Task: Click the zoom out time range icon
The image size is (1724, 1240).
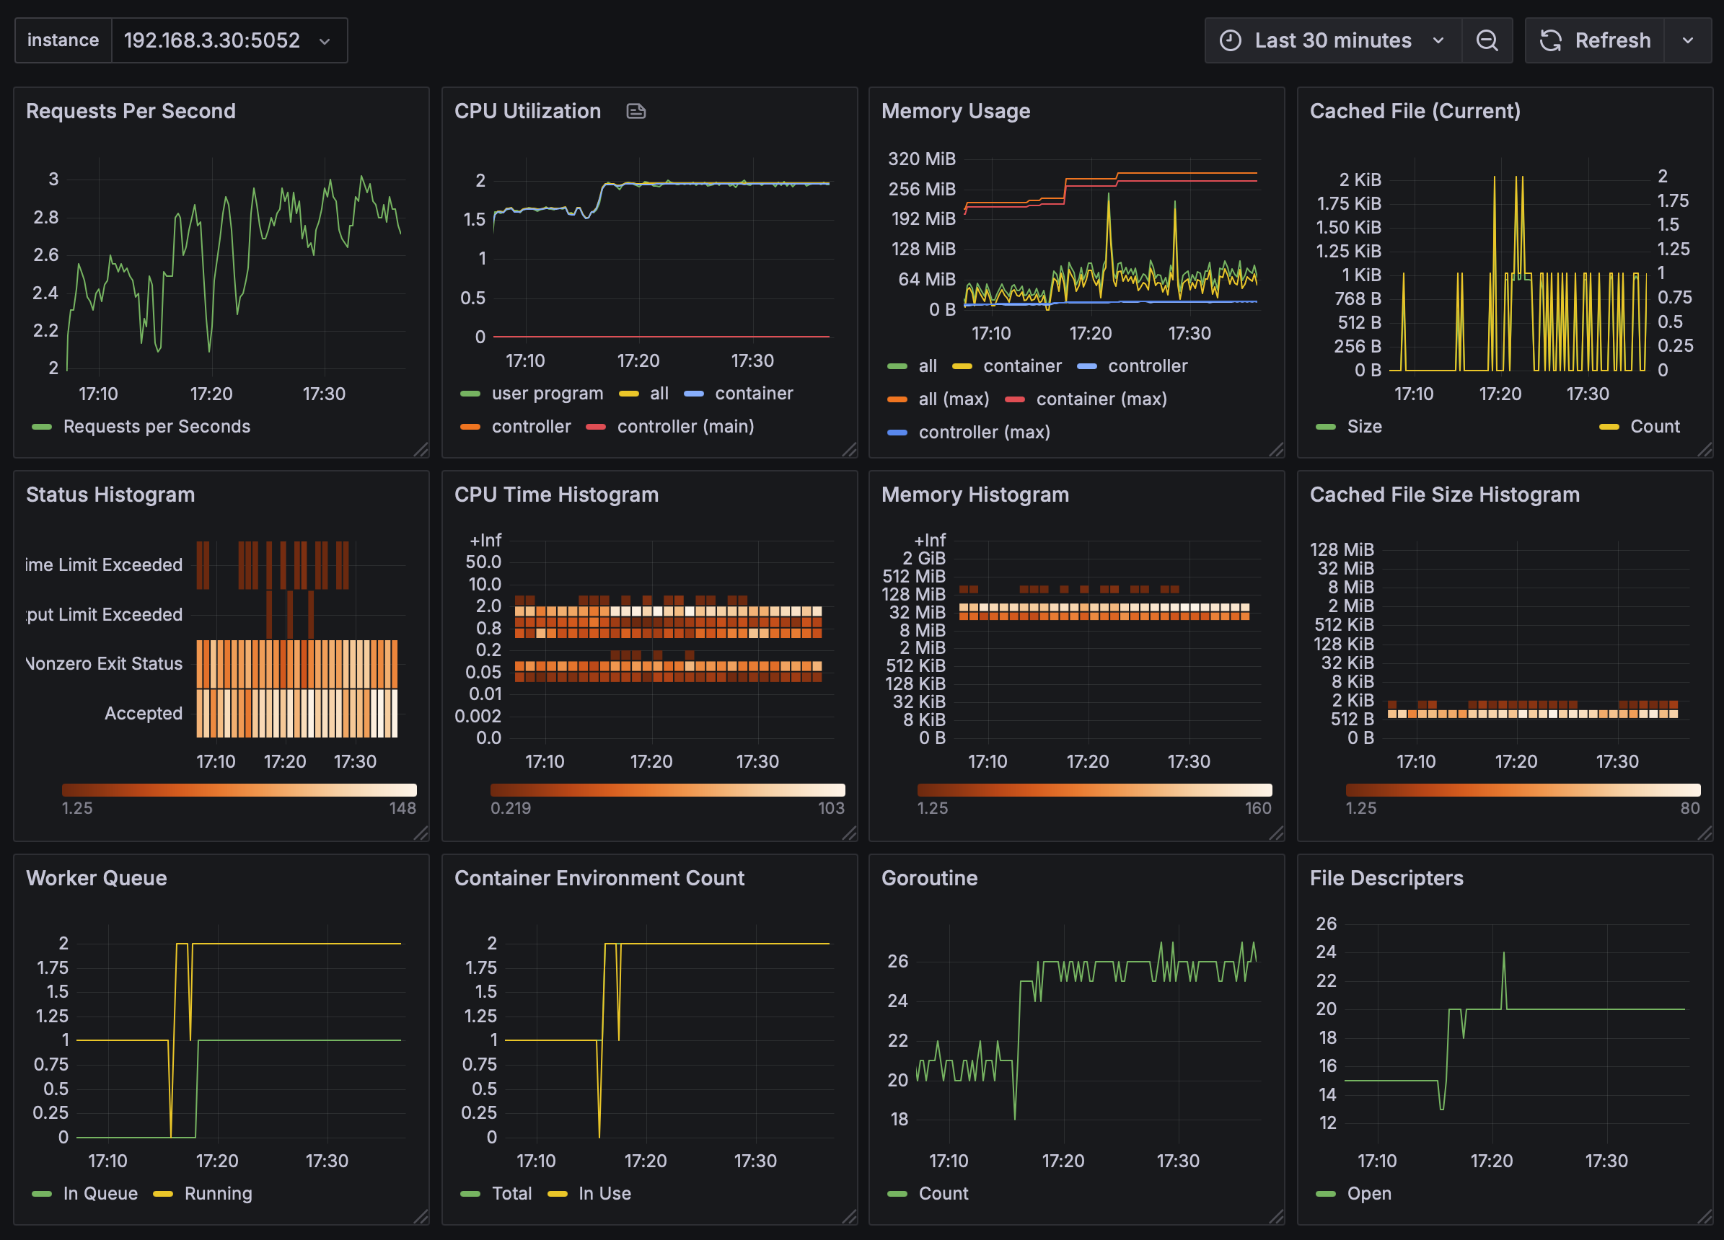Action: point(1486,40)
